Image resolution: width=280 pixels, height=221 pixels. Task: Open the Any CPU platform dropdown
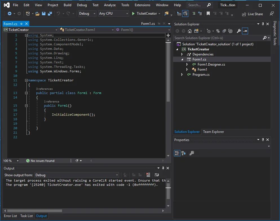(x=113, y=14)
